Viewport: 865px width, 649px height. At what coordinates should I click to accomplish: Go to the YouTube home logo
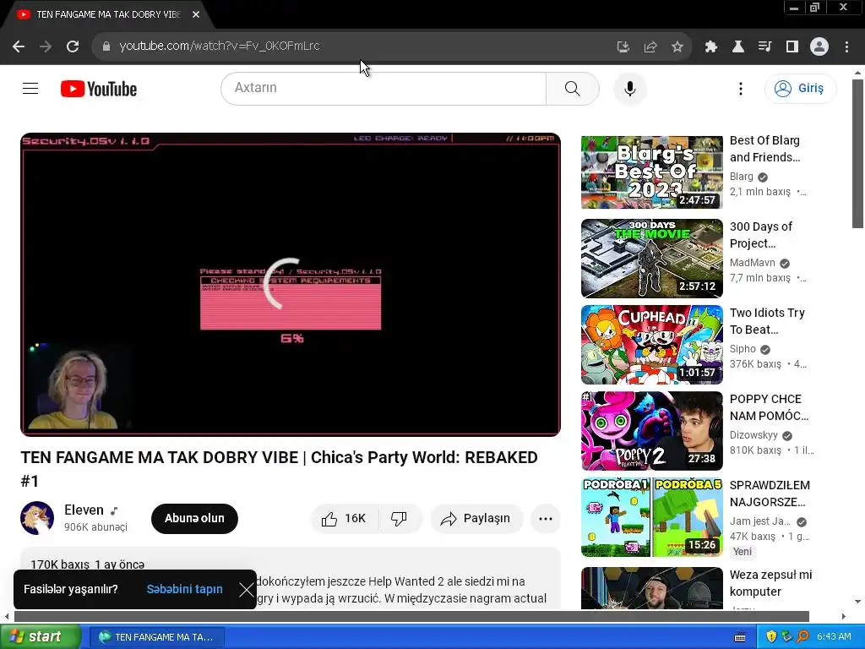click(99, 88)
